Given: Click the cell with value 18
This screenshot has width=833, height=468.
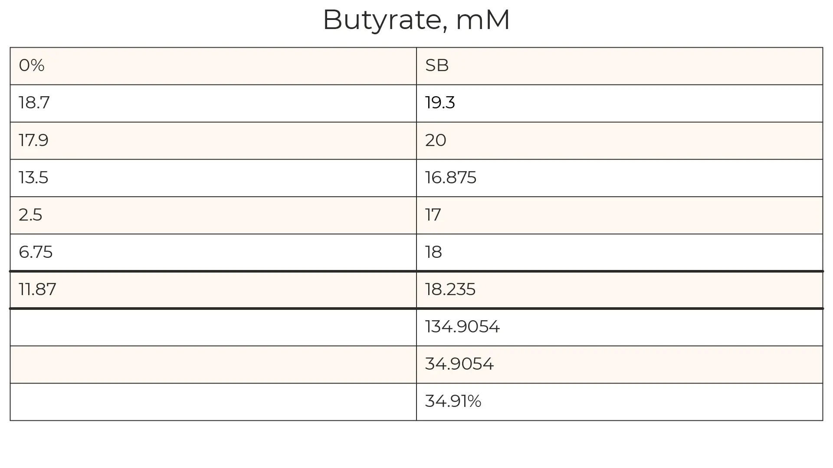Looking at the screenshot, I should click(x=619, y=252).
